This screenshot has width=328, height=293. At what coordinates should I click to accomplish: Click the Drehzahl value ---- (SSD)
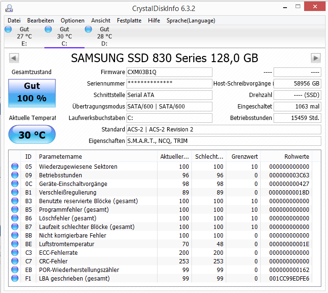pyautogui.click(x=297, y=95)
